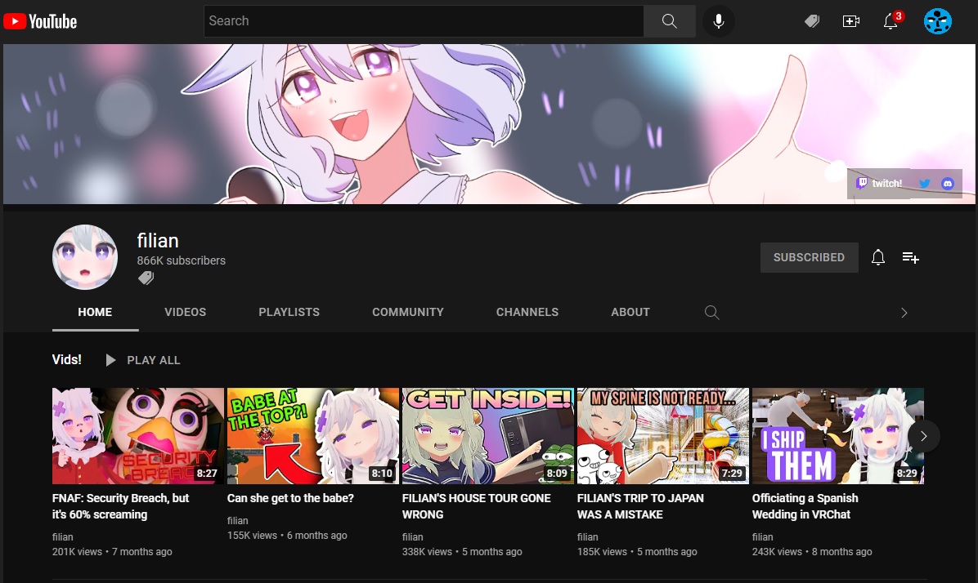
Task: Switch to the CHANNELS tab
Action: [x=527, y=312]
